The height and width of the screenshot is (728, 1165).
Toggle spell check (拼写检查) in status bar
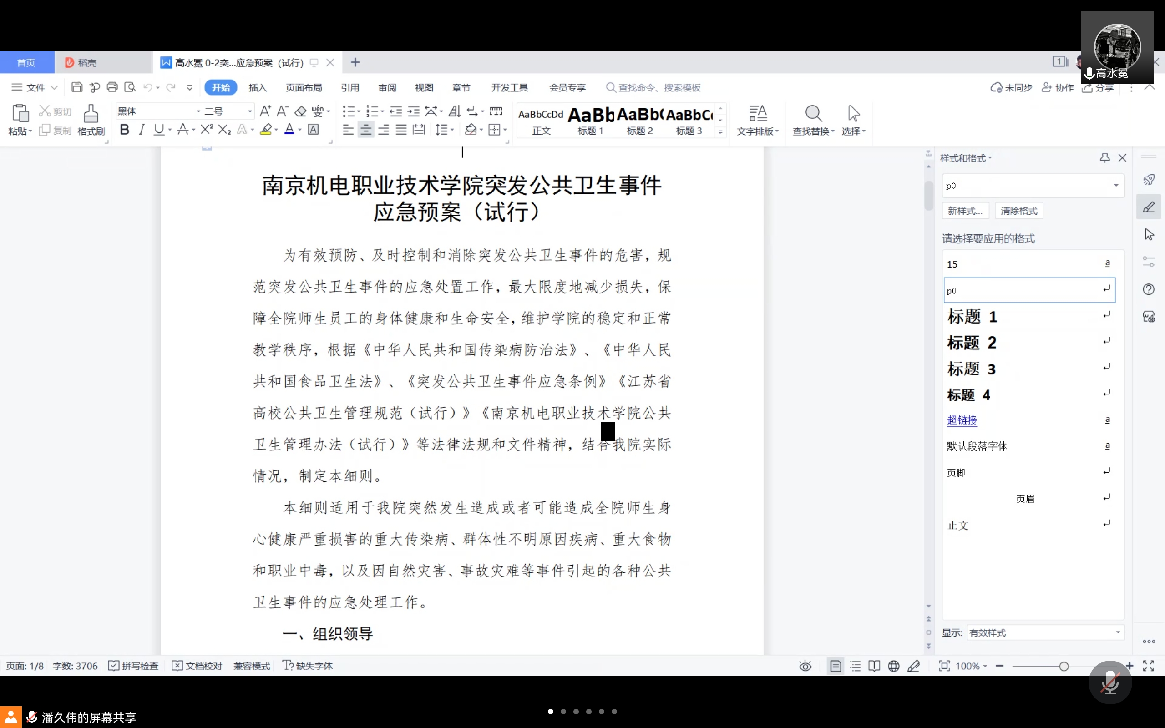point(133,666)
